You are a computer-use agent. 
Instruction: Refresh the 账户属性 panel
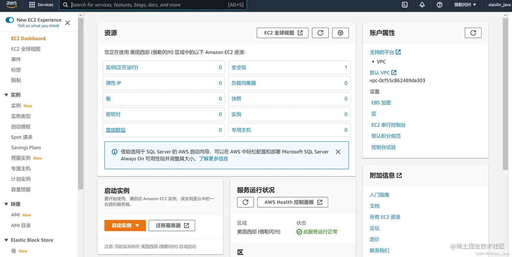tap(473, 33)
